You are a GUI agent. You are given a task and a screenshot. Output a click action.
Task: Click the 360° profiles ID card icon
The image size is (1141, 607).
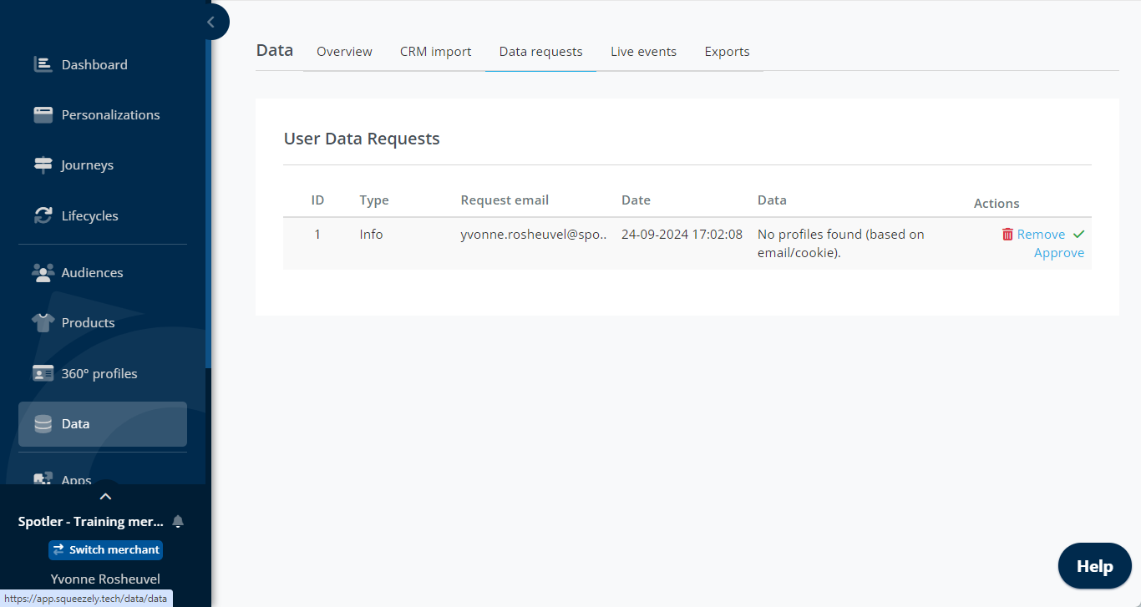(43, 373)
